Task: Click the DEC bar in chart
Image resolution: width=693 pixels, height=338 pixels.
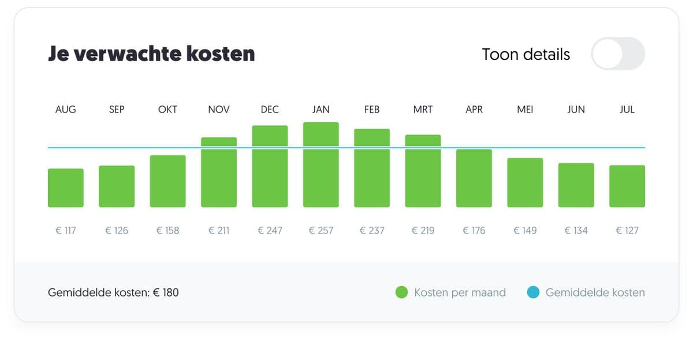Action: pyautogui.click(x=270, y=167)
